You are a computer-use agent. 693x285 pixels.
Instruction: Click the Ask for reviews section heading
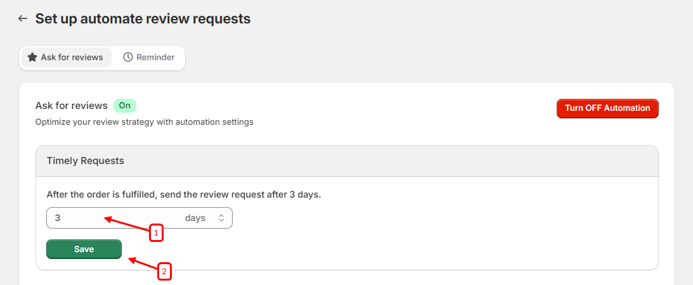coord(72,106)
